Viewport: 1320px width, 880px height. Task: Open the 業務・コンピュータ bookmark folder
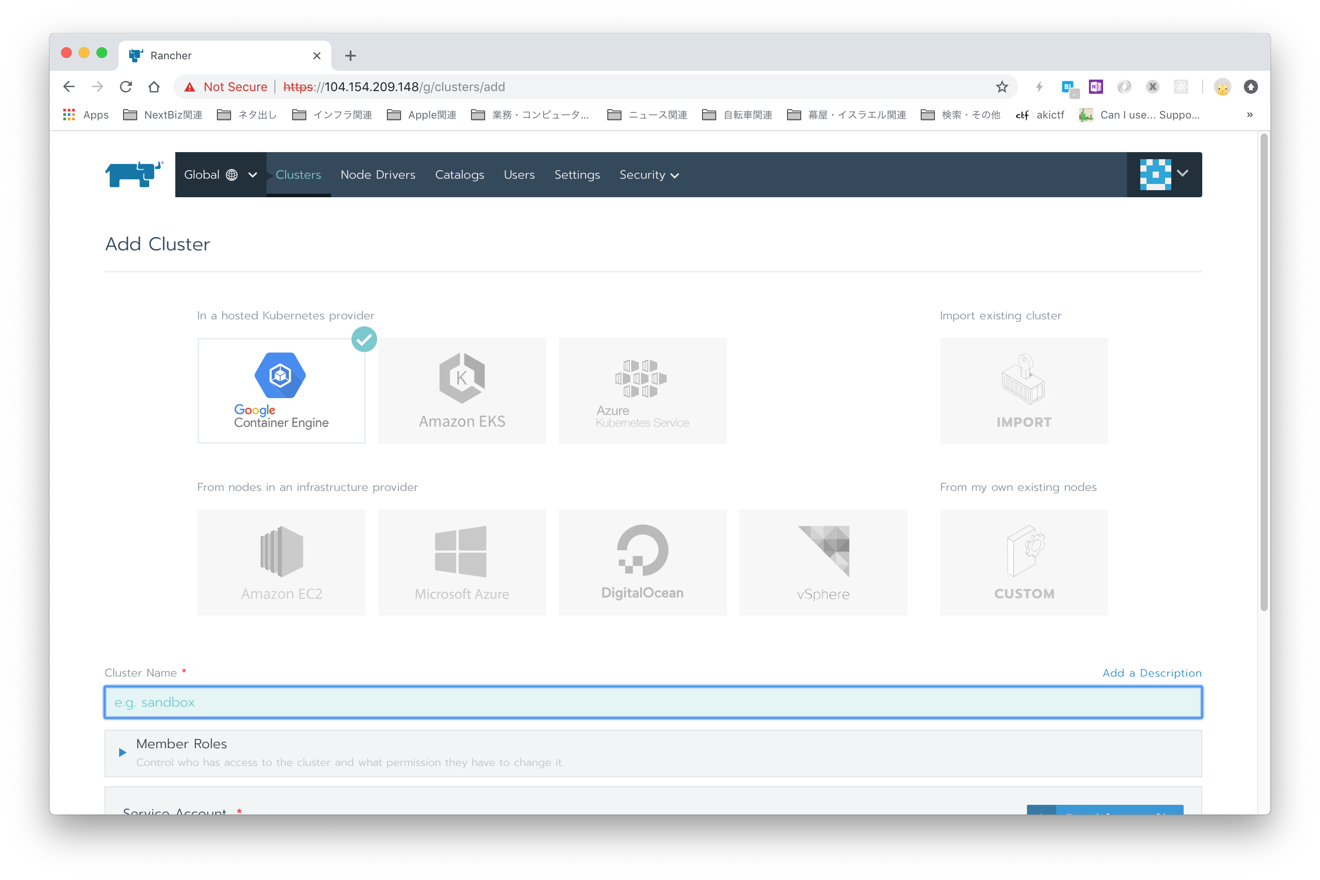point(530,115)
